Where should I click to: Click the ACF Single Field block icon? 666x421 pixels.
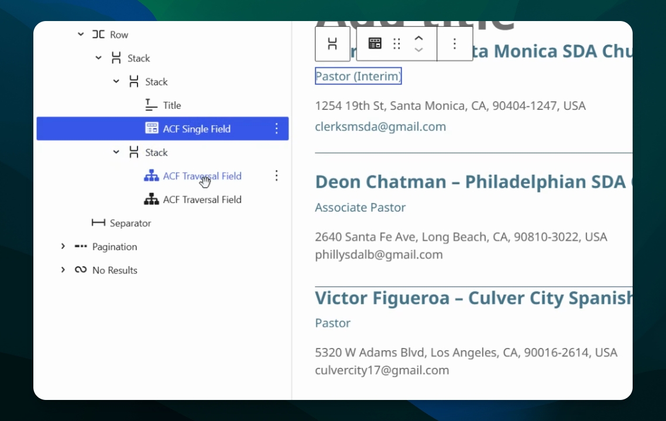coord(152,128)
